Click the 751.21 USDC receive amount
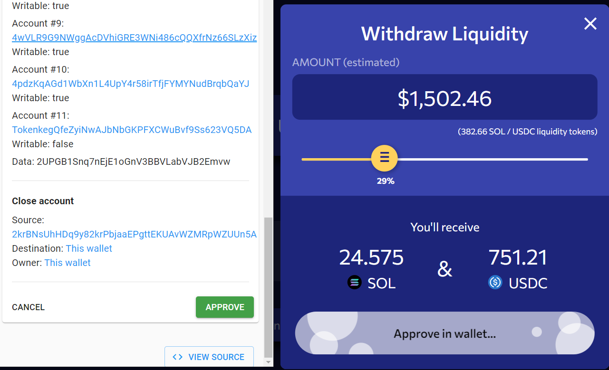Image resolution: width=609 pixels, height=370 pixels. tap(518, 258)
